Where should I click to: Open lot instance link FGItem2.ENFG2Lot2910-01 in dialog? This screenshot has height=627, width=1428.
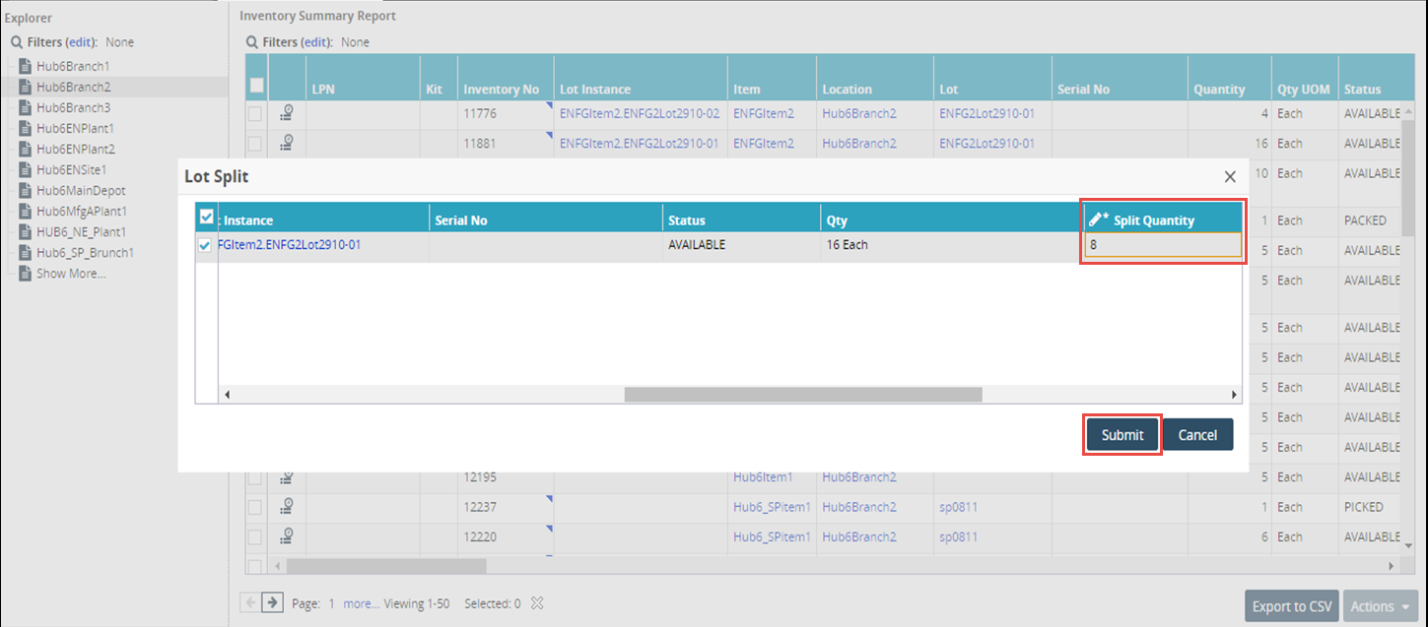pos(289,244)
